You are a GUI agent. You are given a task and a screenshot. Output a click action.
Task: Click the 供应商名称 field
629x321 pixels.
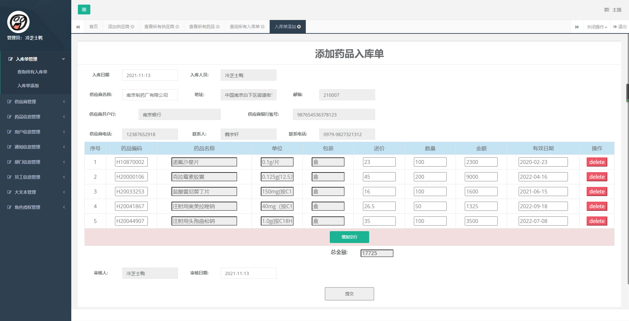point(150,95)
